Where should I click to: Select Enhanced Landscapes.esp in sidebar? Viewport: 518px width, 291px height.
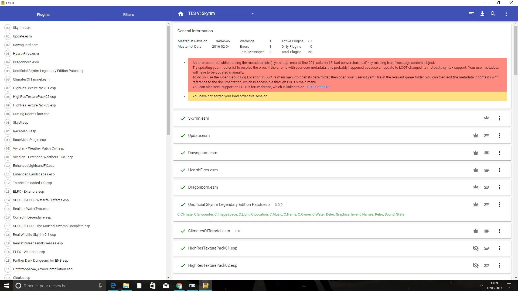pyautogui.click(x=84, y=174)
